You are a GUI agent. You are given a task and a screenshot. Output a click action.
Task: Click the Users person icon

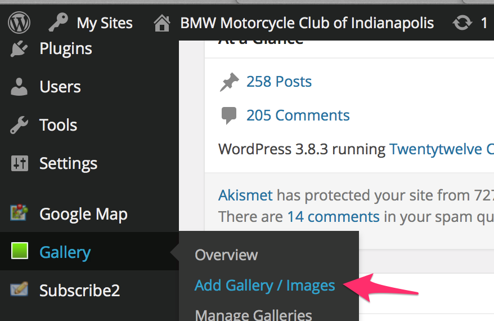(x=19, y=86)
